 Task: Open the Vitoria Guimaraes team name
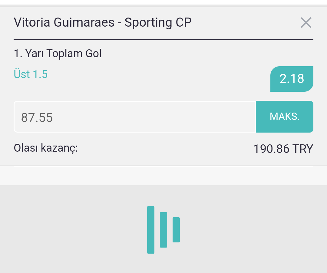[x=64, y=22]
